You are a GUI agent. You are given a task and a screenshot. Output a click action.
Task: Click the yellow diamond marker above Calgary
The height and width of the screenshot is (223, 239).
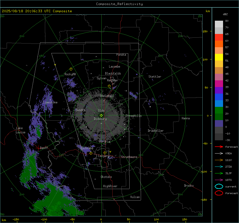pos(105,153)
